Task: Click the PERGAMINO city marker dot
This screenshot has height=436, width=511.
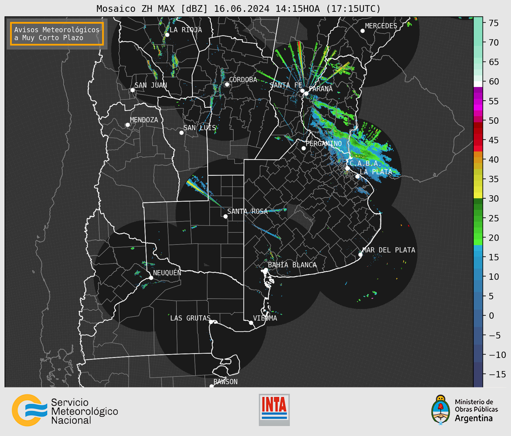Action: (304, 148)
